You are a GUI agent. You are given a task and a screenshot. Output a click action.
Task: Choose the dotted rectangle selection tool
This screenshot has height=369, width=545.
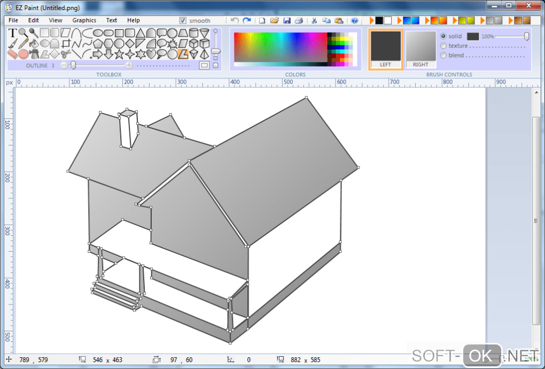click(x=44, y=33)
